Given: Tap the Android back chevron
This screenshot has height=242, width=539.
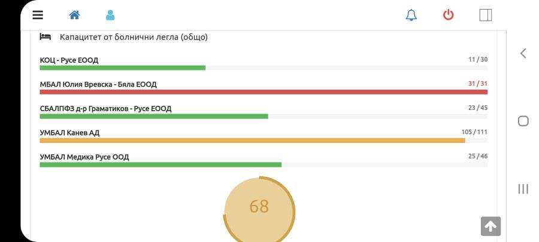Looking at the screenshot, I should 523,53.
